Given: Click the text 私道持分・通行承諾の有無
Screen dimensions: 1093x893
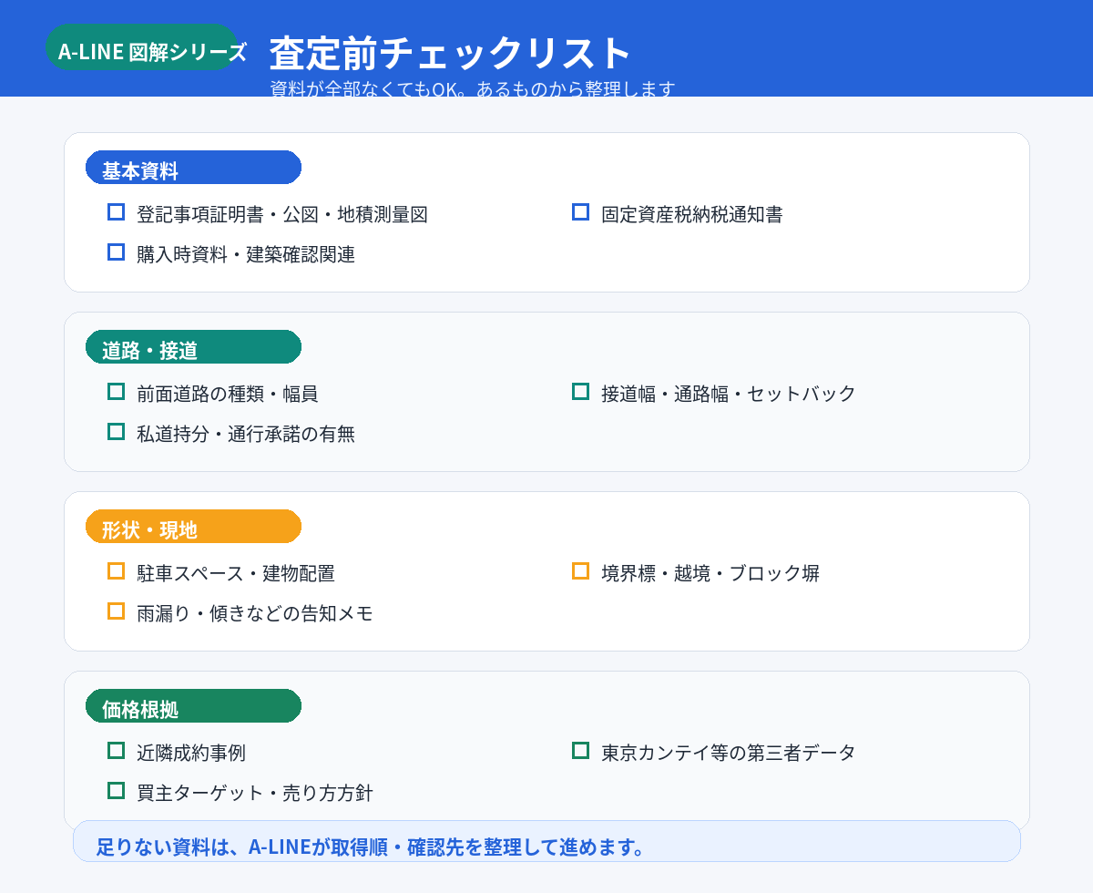Looking at the screenshot, I should tap(246, 435).
